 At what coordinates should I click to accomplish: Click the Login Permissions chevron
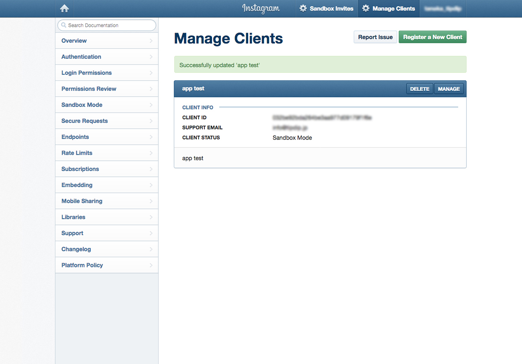(x=151, y=73)
